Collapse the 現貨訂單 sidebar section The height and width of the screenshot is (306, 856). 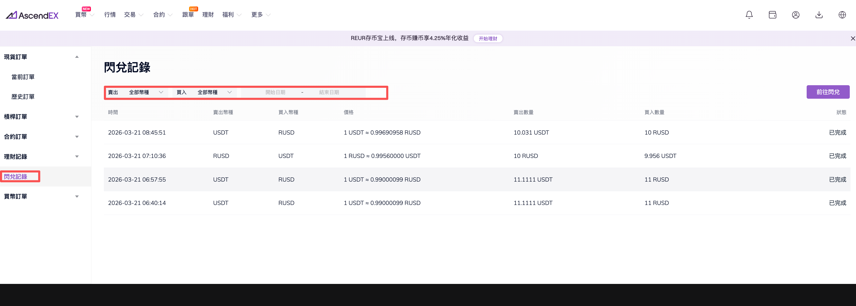pos(77,57)
